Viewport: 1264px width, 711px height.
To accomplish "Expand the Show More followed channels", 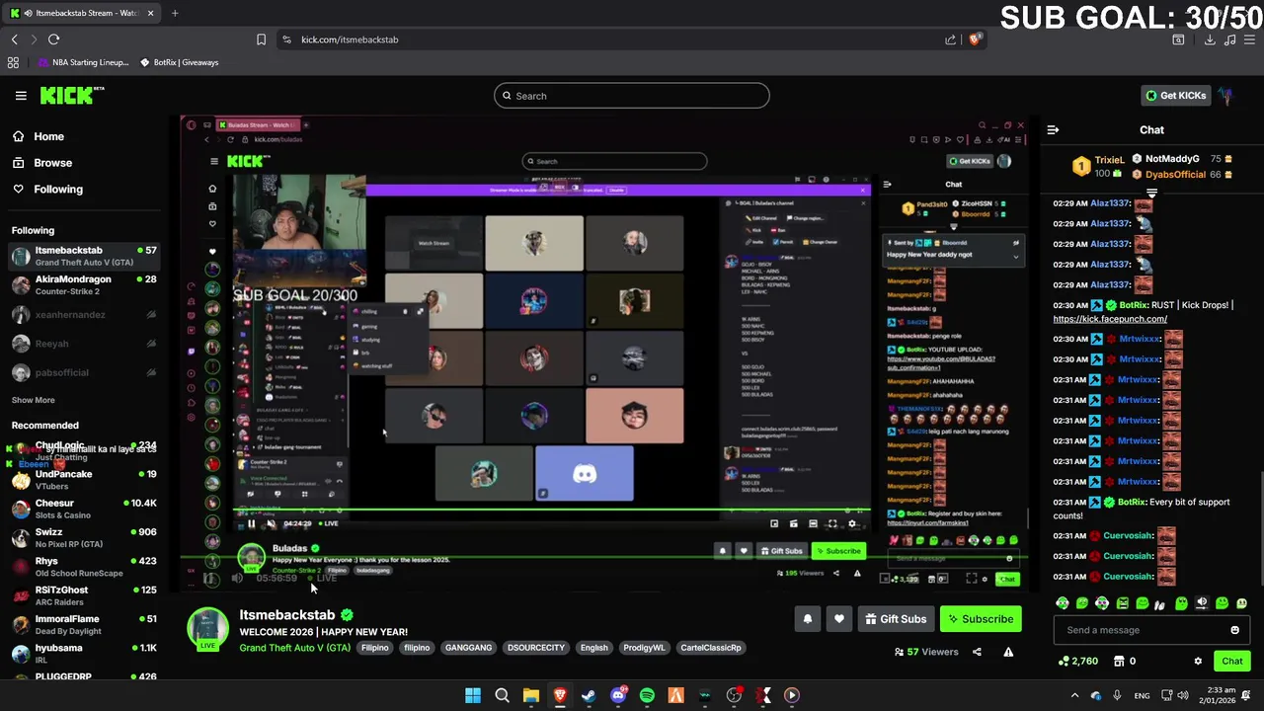I will click(x=33, y=400).
